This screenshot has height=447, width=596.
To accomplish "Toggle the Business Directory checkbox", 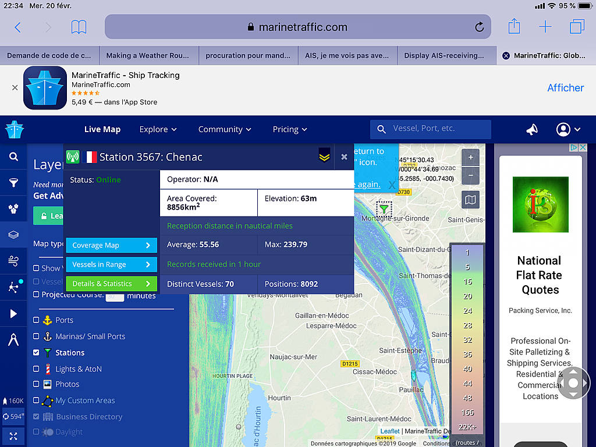I will click(x=36, y=417).
